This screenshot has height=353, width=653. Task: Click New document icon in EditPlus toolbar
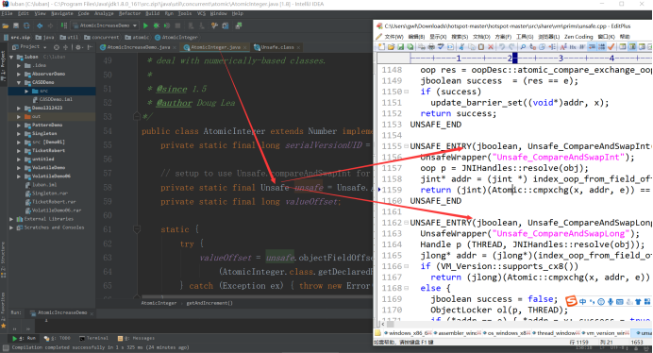pyautogui.click(x=382, y=46)
